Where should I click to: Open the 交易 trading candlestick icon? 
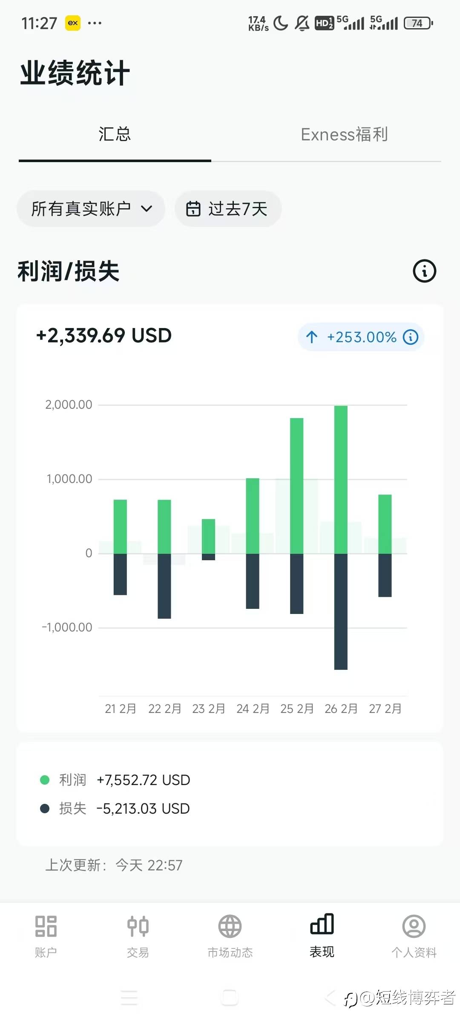pos(138,927)
